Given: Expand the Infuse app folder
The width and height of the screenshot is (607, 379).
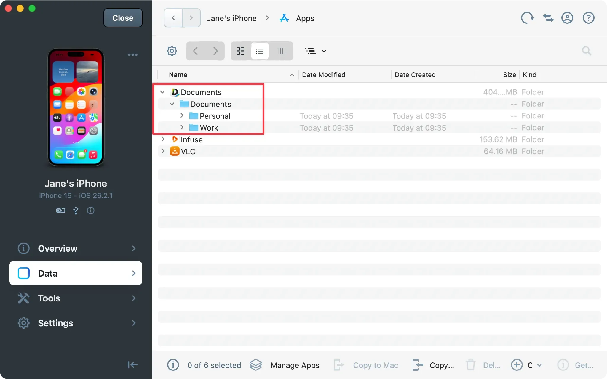Looking at the screenshot, I should tap(163, 139).
